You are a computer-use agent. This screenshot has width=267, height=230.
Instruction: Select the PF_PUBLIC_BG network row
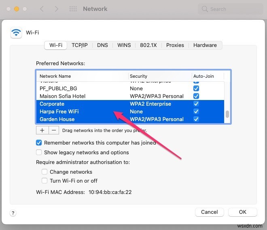(130, 88)
